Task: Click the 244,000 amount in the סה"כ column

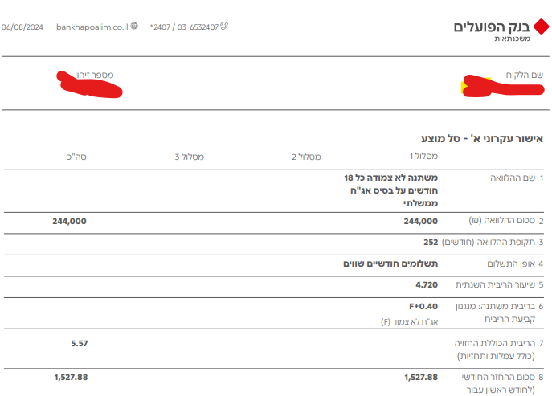Action: [70, 221]
